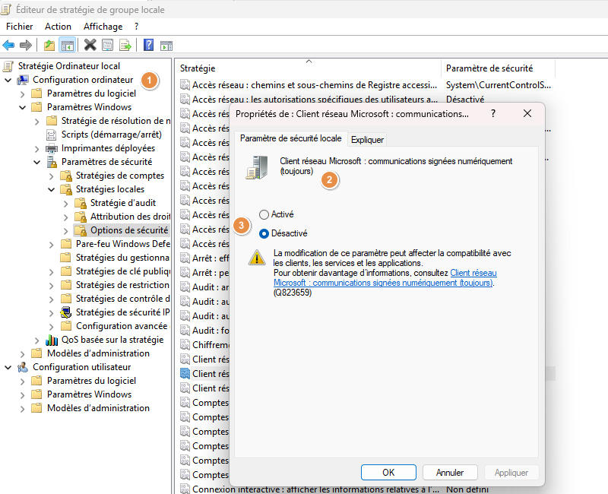Expand the Stratégie d'audit tree node

[66, 203]
